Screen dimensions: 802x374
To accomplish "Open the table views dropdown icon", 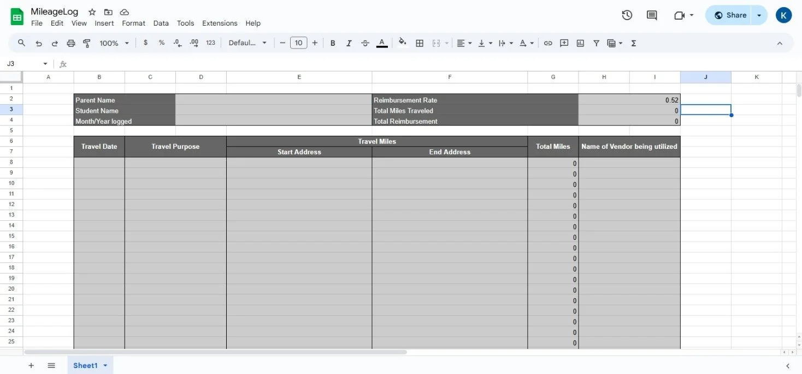I will pos(615,43).
